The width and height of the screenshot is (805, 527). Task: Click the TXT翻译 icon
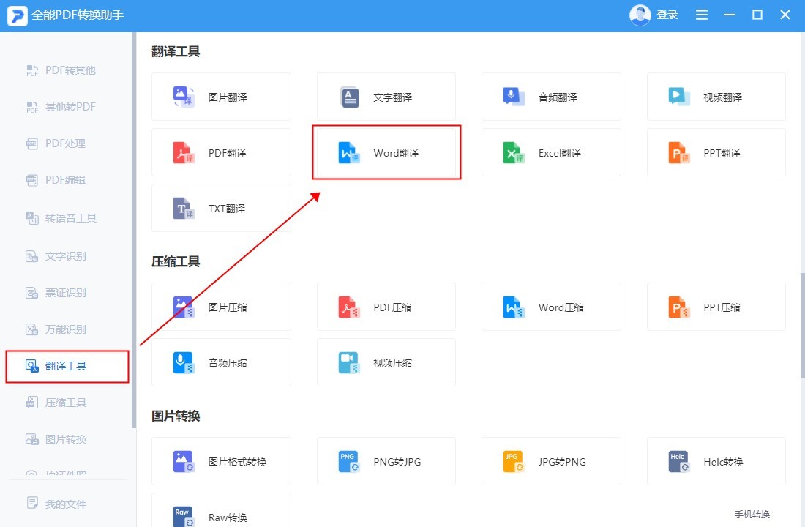pos(183,209)
